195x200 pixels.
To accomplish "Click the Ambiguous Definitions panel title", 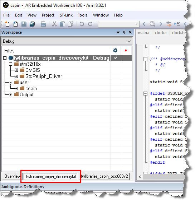I will tap(23, 187).
